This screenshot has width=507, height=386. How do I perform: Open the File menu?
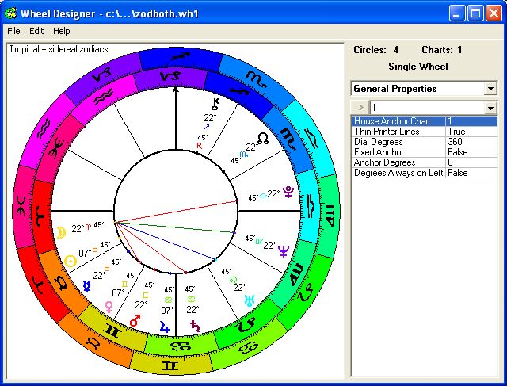[13, 31]
